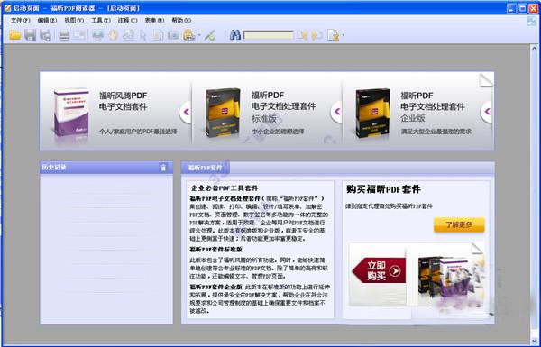The width and height of the screenshot is (541, 347).
Task: Select the 福昕PDF套件 tab
Action: [x=206, y=168]
